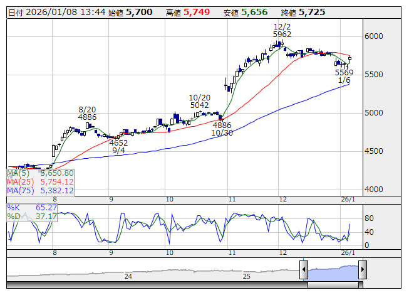
Task: Click the latest candlestick on the chart
Action: pyautogui.click(x=349, y=58)
